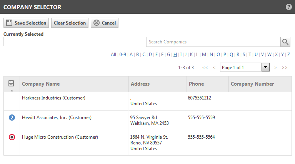Click the Currently Selected text box
The image size is (295, 164).
56,41
